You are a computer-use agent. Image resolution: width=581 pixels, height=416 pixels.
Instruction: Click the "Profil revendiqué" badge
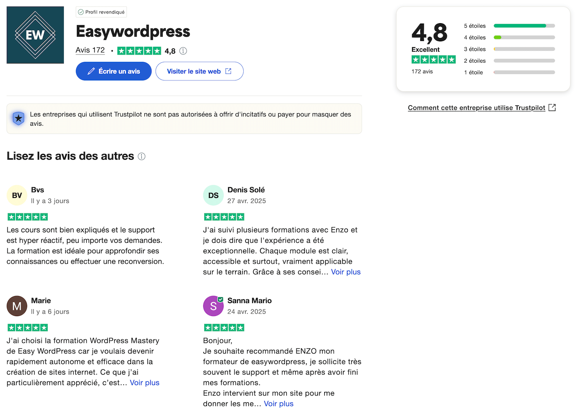click(101, 12)
